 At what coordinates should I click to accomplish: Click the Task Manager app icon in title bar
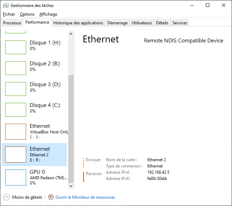[x=6, y=6]
